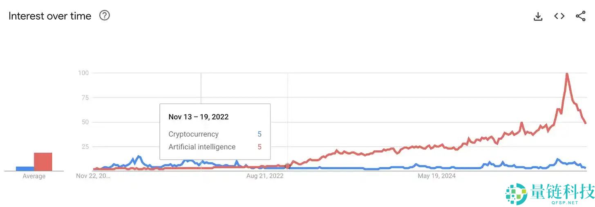Download the chart data as CSV

[538, 16]
